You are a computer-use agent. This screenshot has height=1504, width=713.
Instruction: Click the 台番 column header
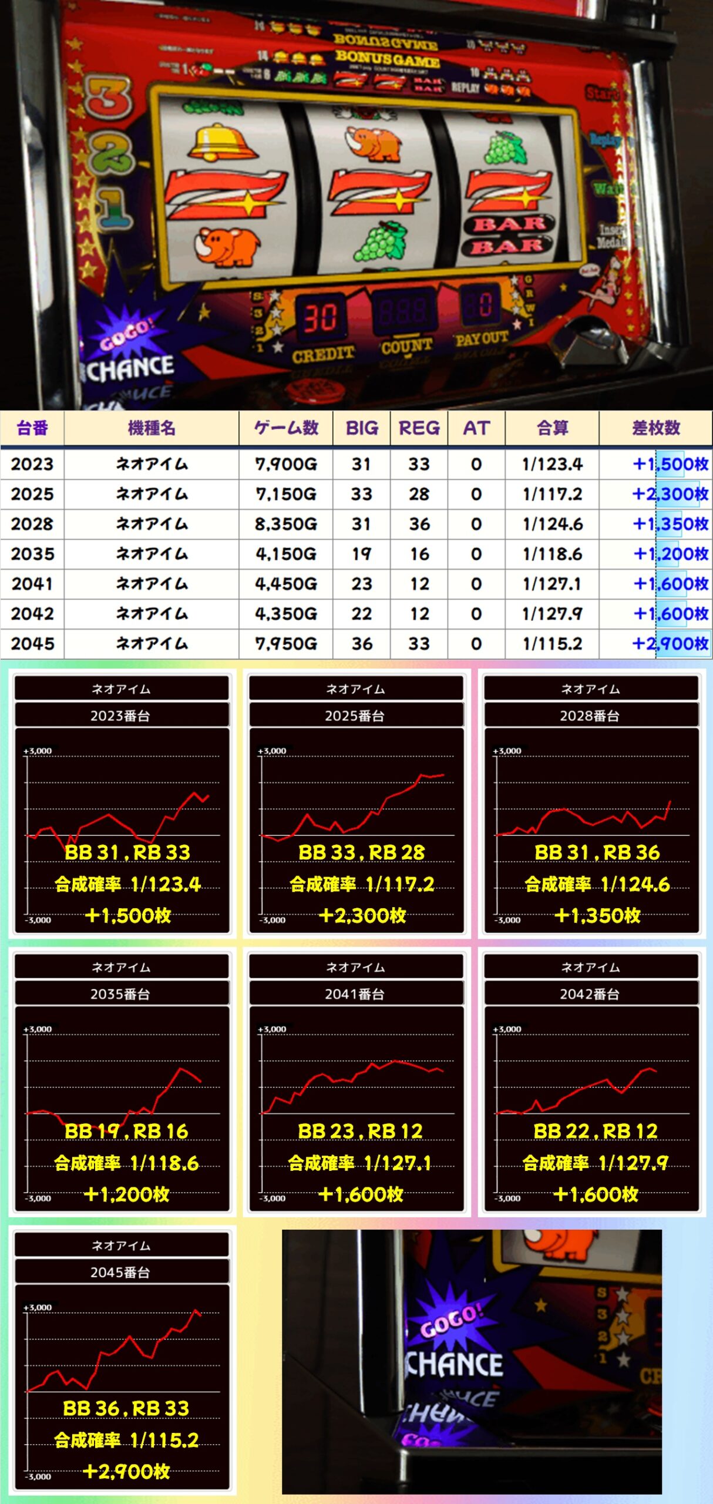point(32,428)
